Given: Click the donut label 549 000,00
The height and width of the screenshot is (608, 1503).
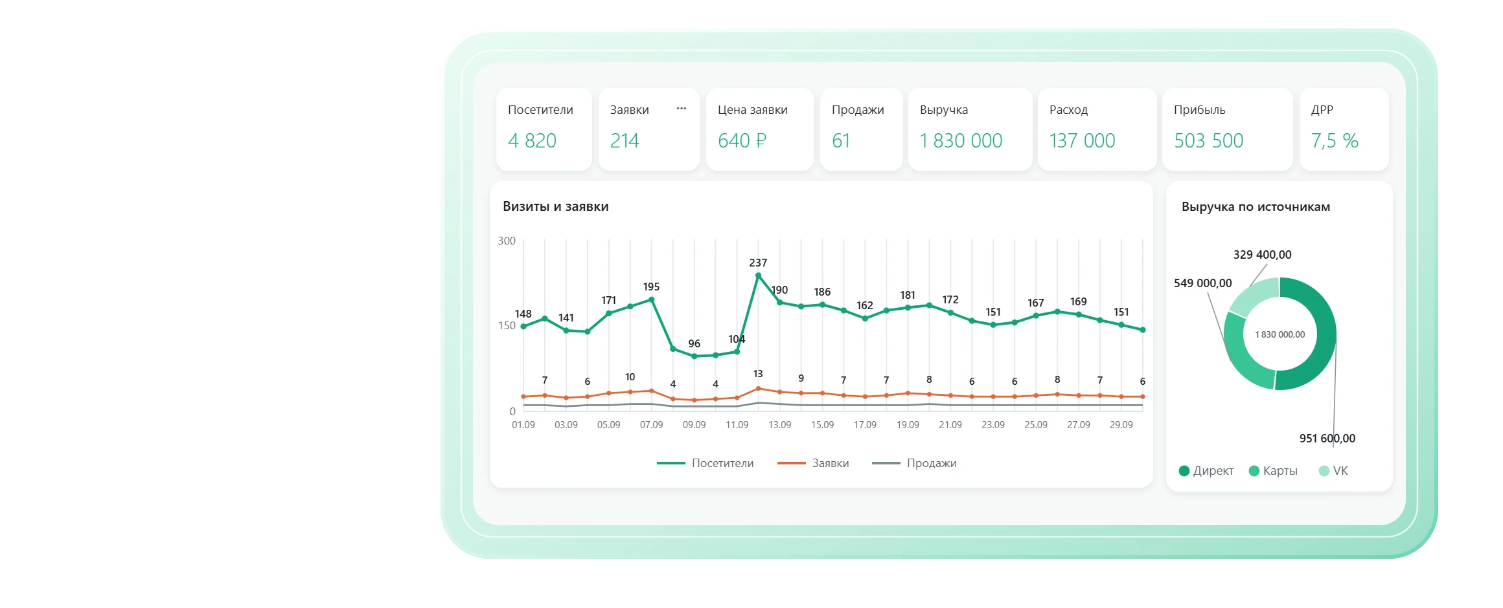Looking at the screenshot, I should point(1203,283).
